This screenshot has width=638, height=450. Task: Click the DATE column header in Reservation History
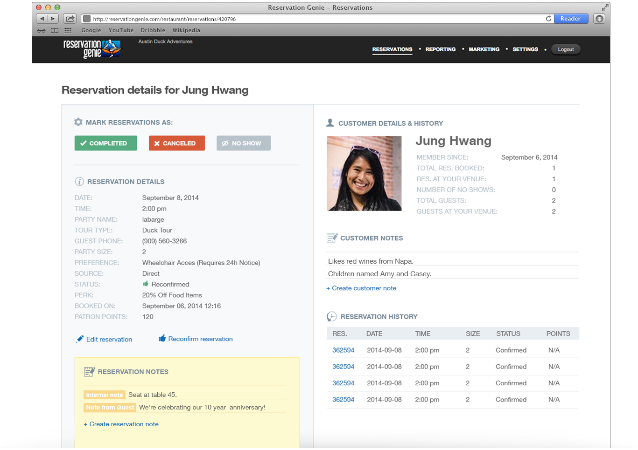point(374,334)
